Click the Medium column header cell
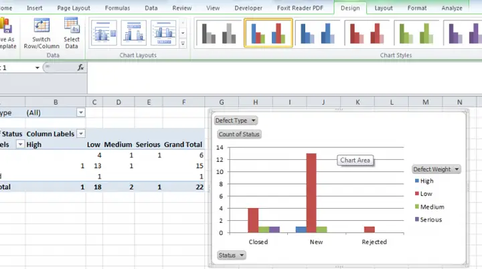482x269 pixels. click(118, 145)
